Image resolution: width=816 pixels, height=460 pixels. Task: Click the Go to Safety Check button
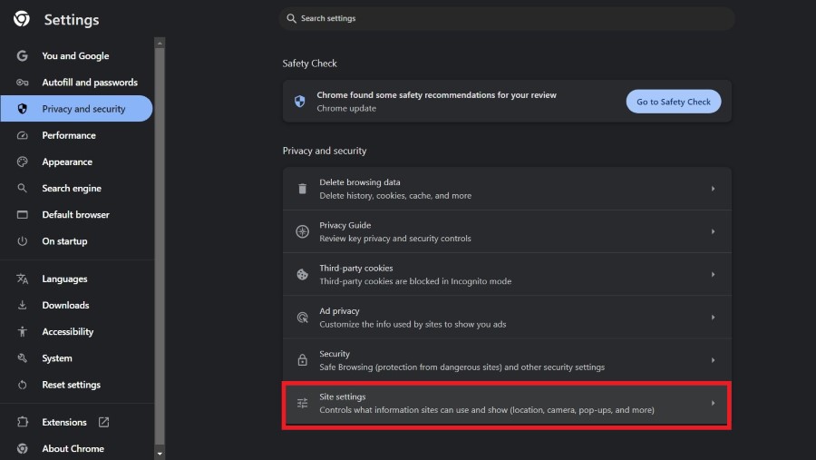pos(674,102)
